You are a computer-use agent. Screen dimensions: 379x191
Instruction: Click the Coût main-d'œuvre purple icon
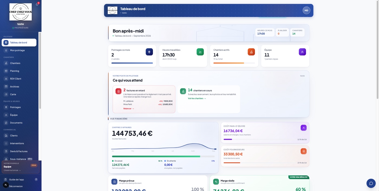[x=303, y=128]
